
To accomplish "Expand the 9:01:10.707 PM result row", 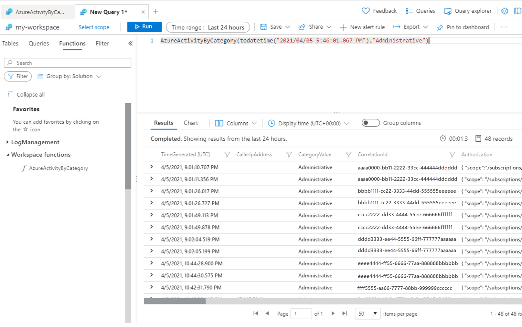I will (152, 167).
